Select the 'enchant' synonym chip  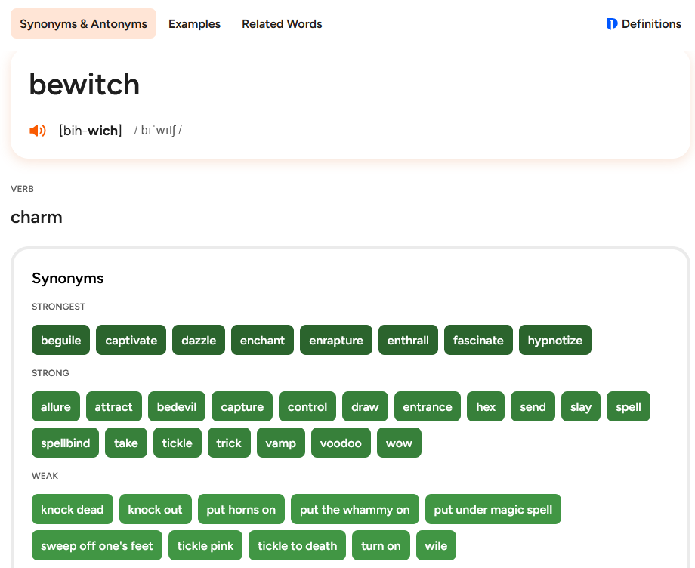tap(262, 341)
